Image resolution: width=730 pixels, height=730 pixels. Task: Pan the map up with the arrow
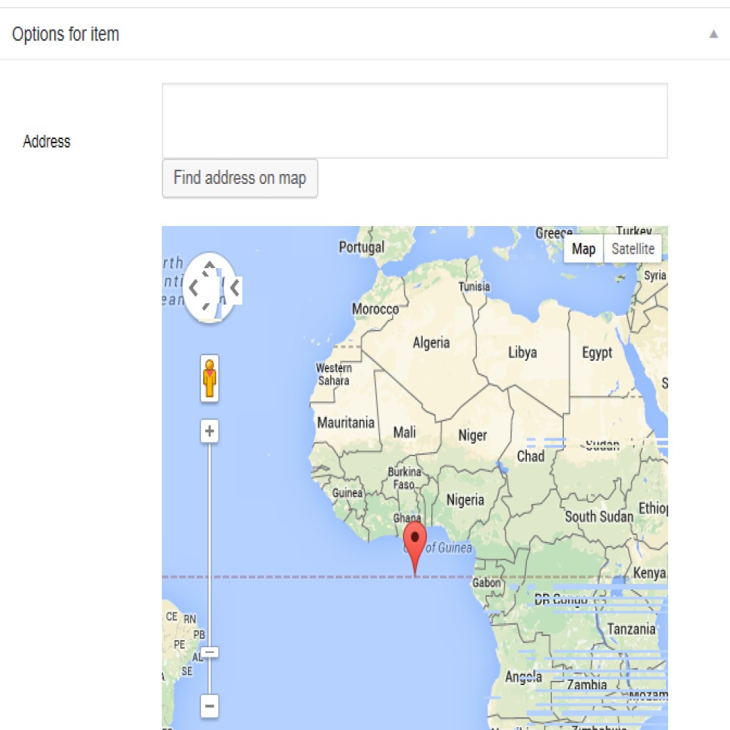click(x=209, y=267)
